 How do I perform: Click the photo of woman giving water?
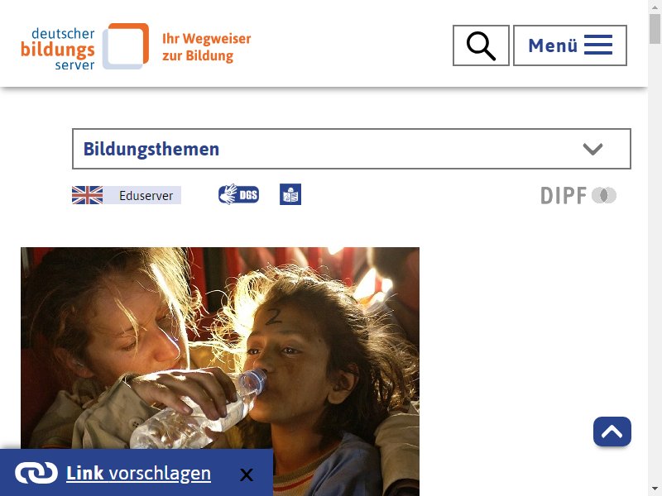pyautogui.click(x=220, y=371)
